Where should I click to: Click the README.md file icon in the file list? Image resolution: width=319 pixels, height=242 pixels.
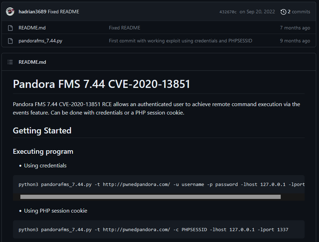(10, 28)
